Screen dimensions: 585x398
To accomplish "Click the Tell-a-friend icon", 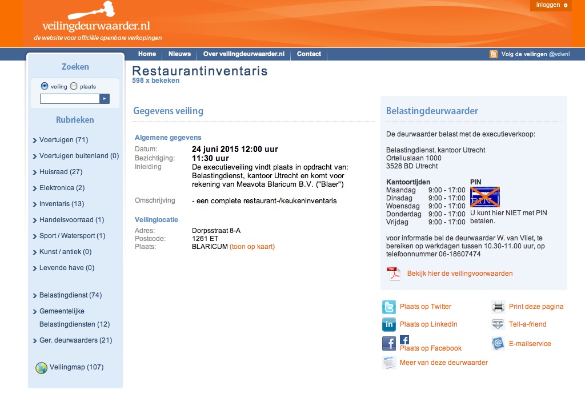I will (x=498, y=324).
